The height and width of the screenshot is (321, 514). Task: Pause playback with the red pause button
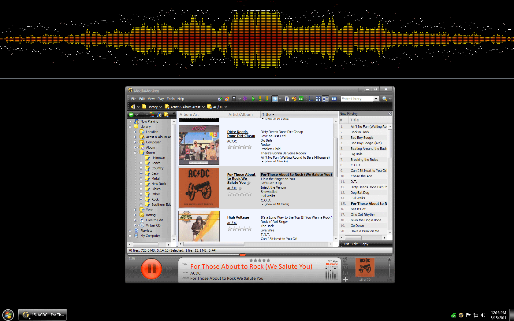[x=151, y=269]
